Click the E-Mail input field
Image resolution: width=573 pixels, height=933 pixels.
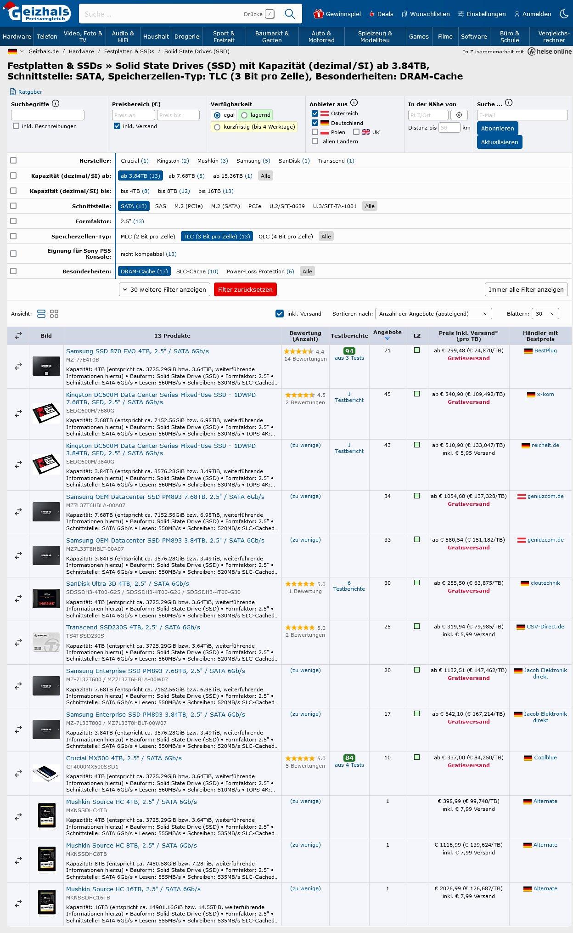pos(522,115)
